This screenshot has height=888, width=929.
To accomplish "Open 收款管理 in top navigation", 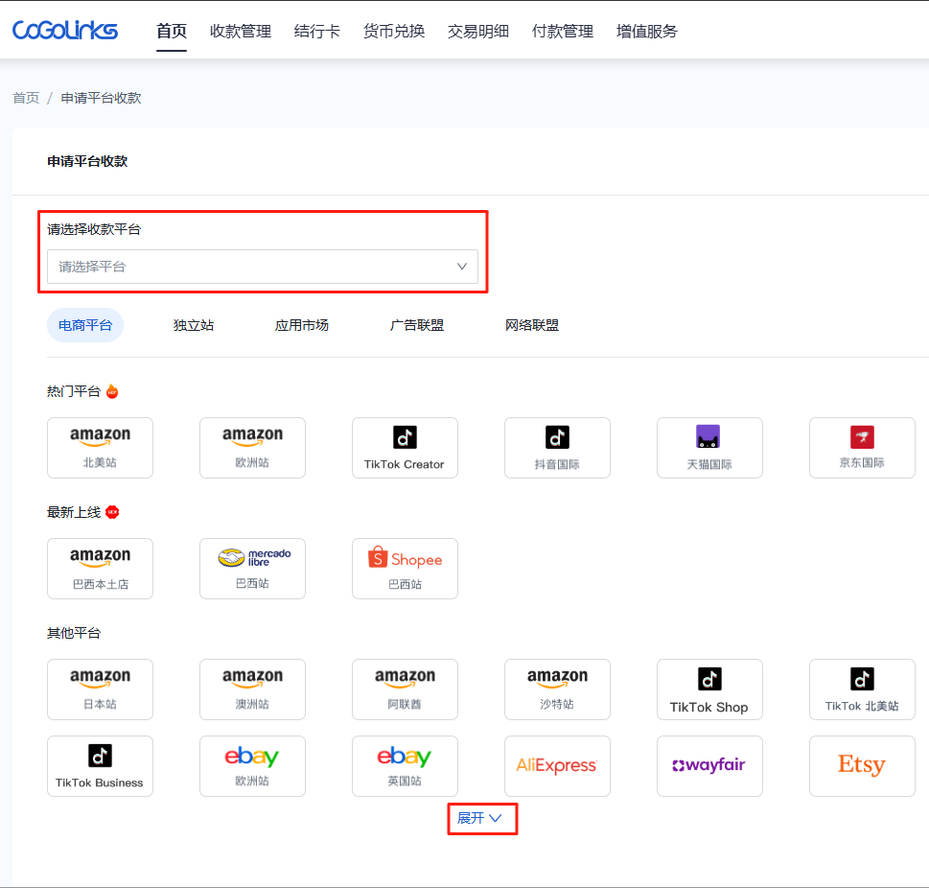I will click(x=241, y=31).
